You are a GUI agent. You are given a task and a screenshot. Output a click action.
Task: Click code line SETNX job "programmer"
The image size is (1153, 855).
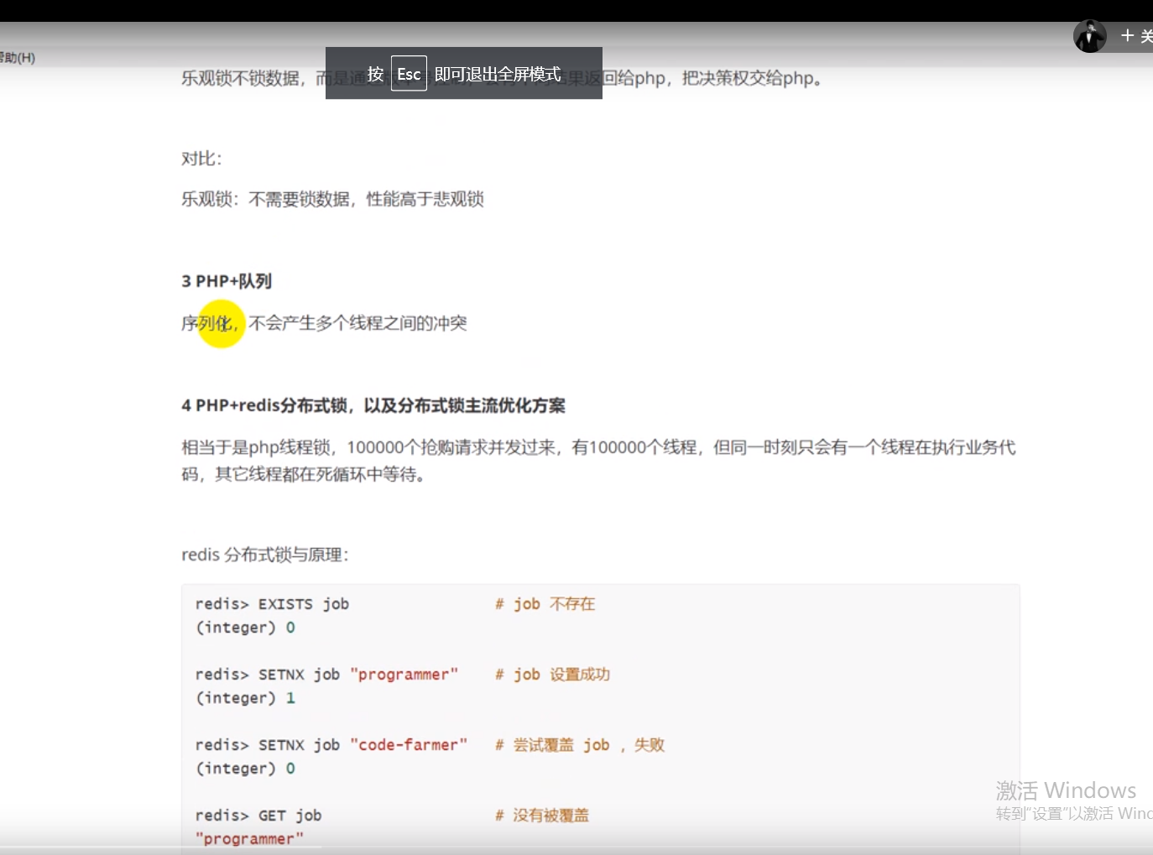326,675
